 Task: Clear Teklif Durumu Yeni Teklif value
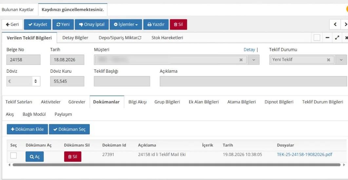pos(328,60)
